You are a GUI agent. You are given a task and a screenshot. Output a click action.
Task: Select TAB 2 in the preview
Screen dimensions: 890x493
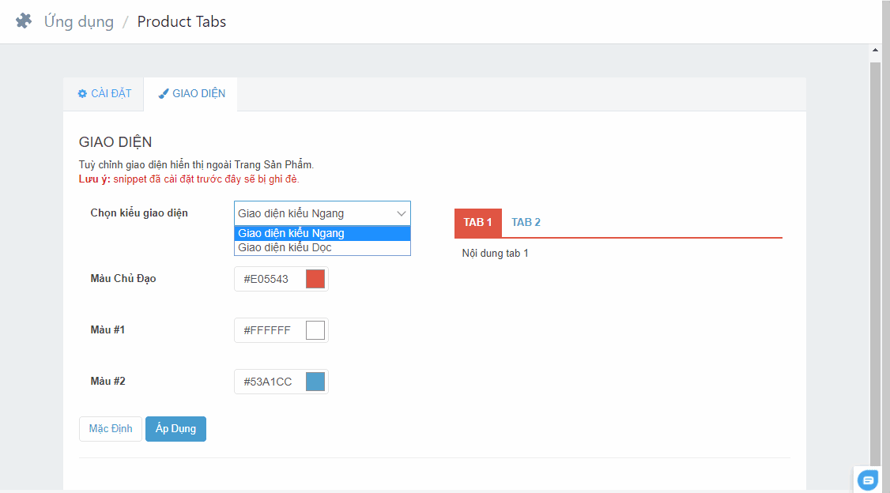[526, 222]
